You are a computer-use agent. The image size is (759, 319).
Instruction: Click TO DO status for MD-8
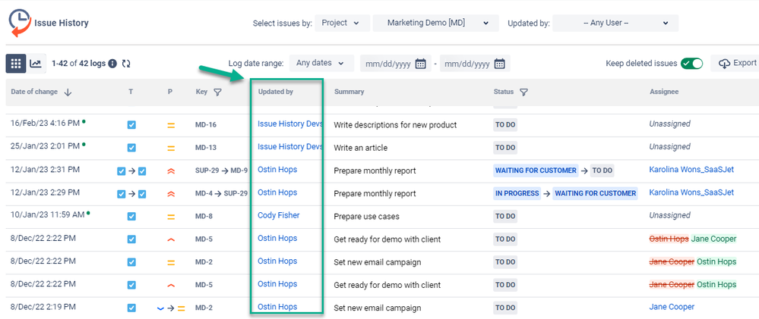tap(505, 216)
